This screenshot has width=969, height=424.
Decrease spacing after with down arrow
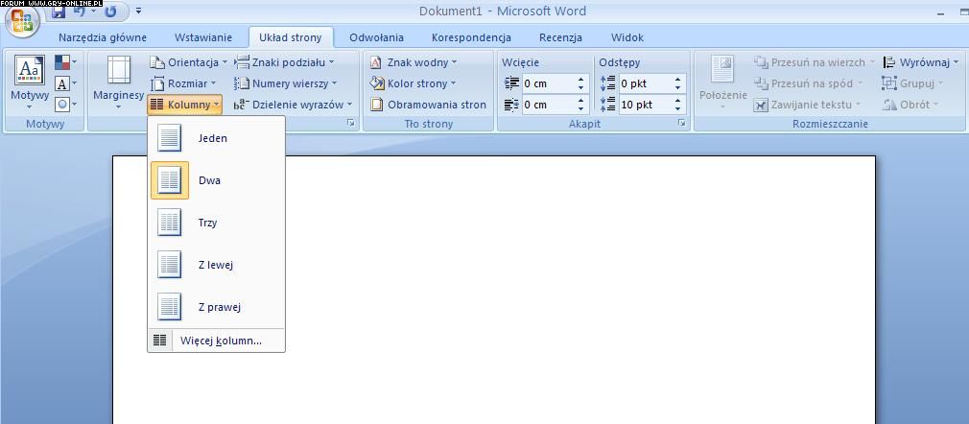(x=678, y=108)
